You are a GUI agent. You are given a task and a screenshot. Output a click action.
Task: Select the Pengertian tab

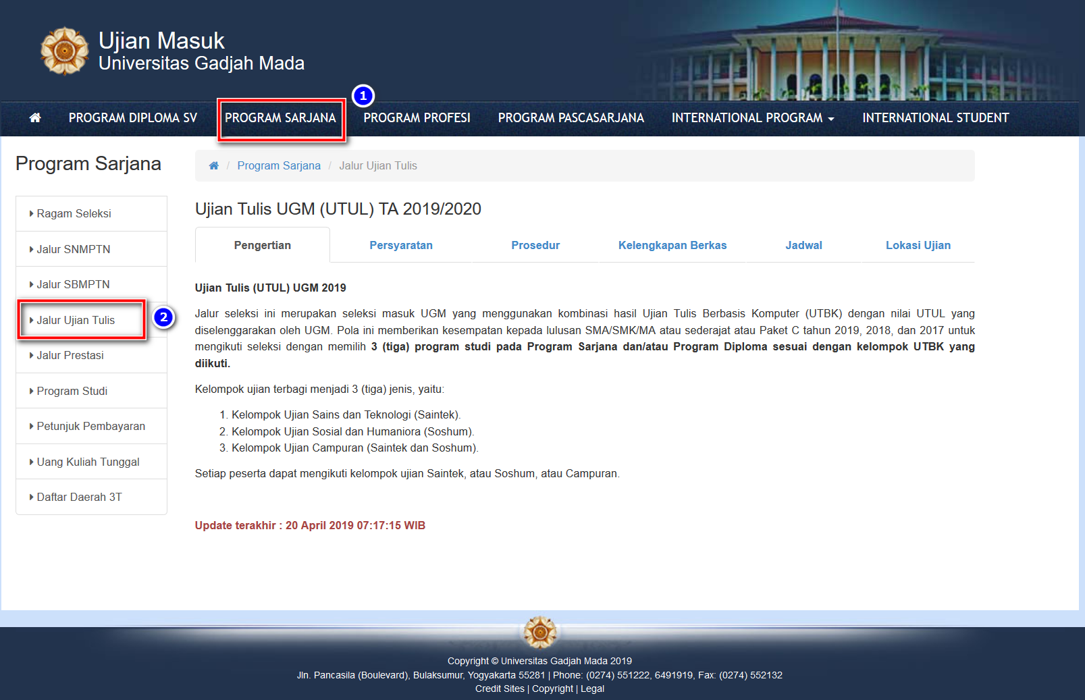[x=263, y=245]
